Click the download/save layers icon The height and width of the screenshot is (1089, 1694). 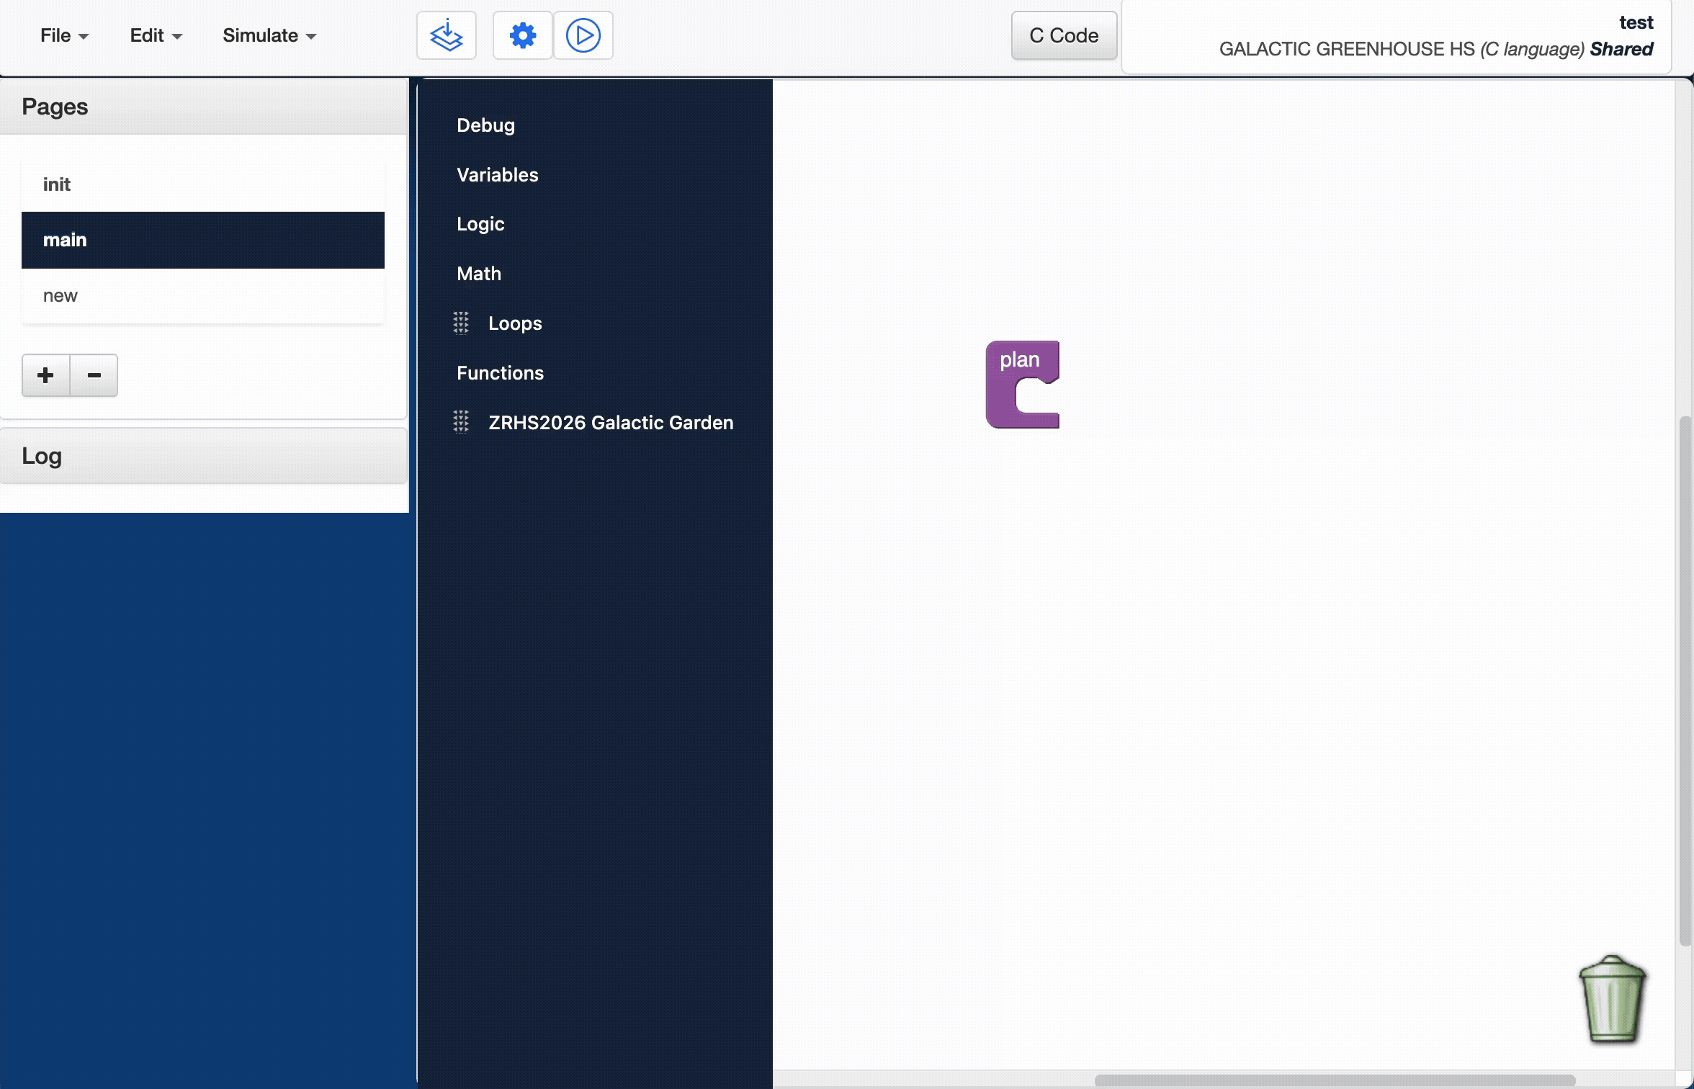(446, 35)
